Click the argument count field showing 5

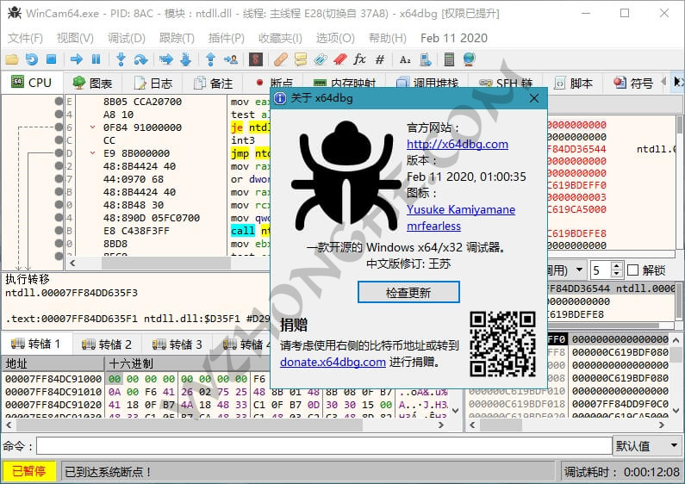tap(601, 270)
